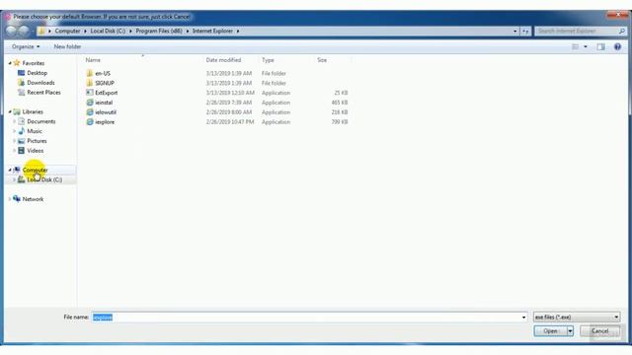632x355 pixels.
Task: Click the Open button
Action: pyautogui.click(x=550, y=331)
